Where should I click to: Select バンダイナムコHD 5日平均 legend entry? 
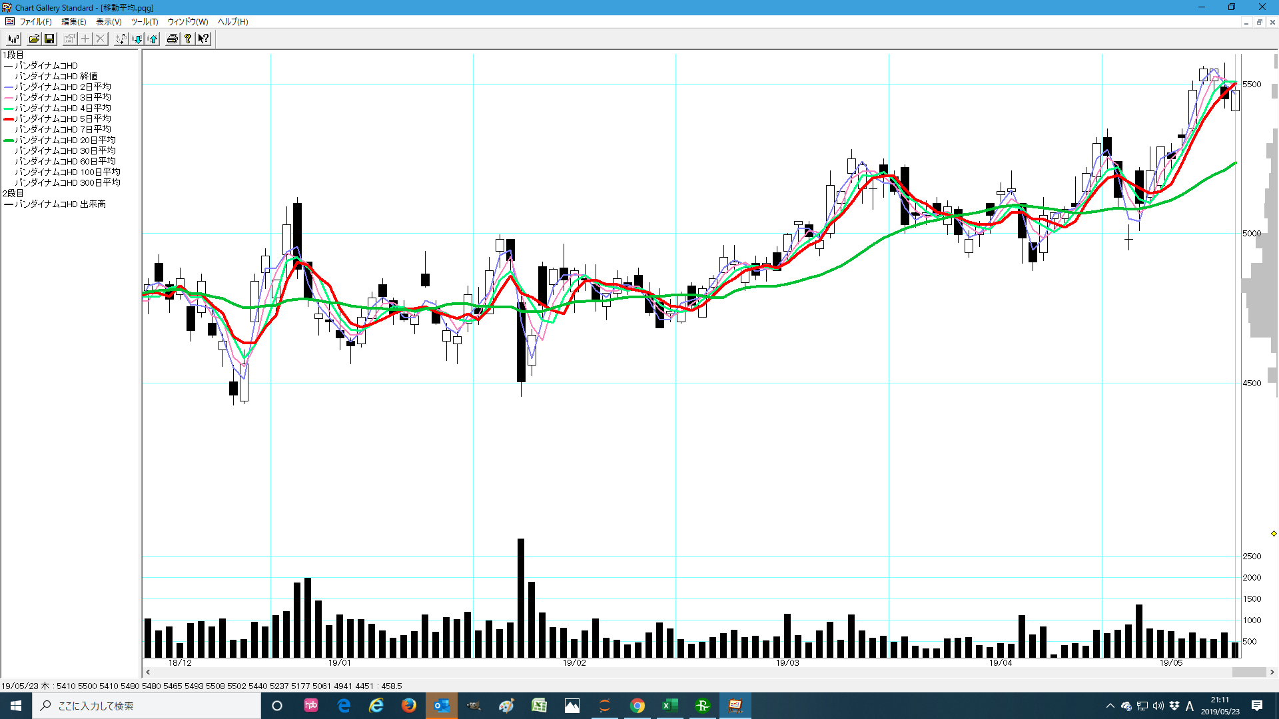[63, 119]
